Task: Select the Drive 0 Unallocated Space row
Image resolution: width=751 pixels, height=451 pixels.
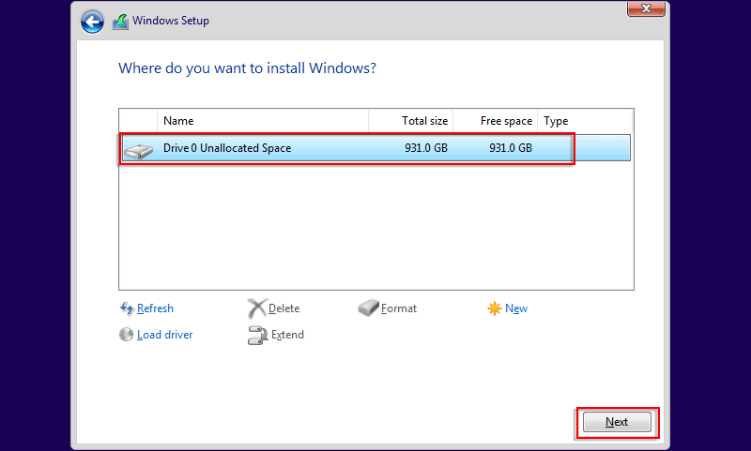Action: click(x=347, y=148)
